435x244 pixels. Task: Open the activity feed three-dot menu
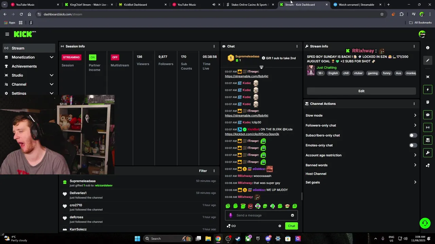[x=214, y=171]
